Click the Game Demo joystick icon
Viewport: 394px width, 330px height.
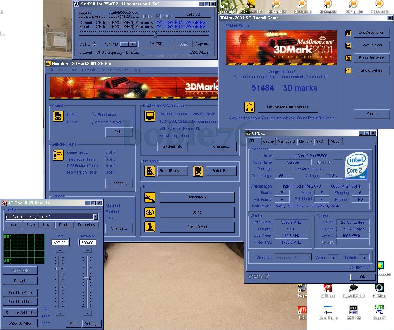pyautogui.click(x=150, y=227)
